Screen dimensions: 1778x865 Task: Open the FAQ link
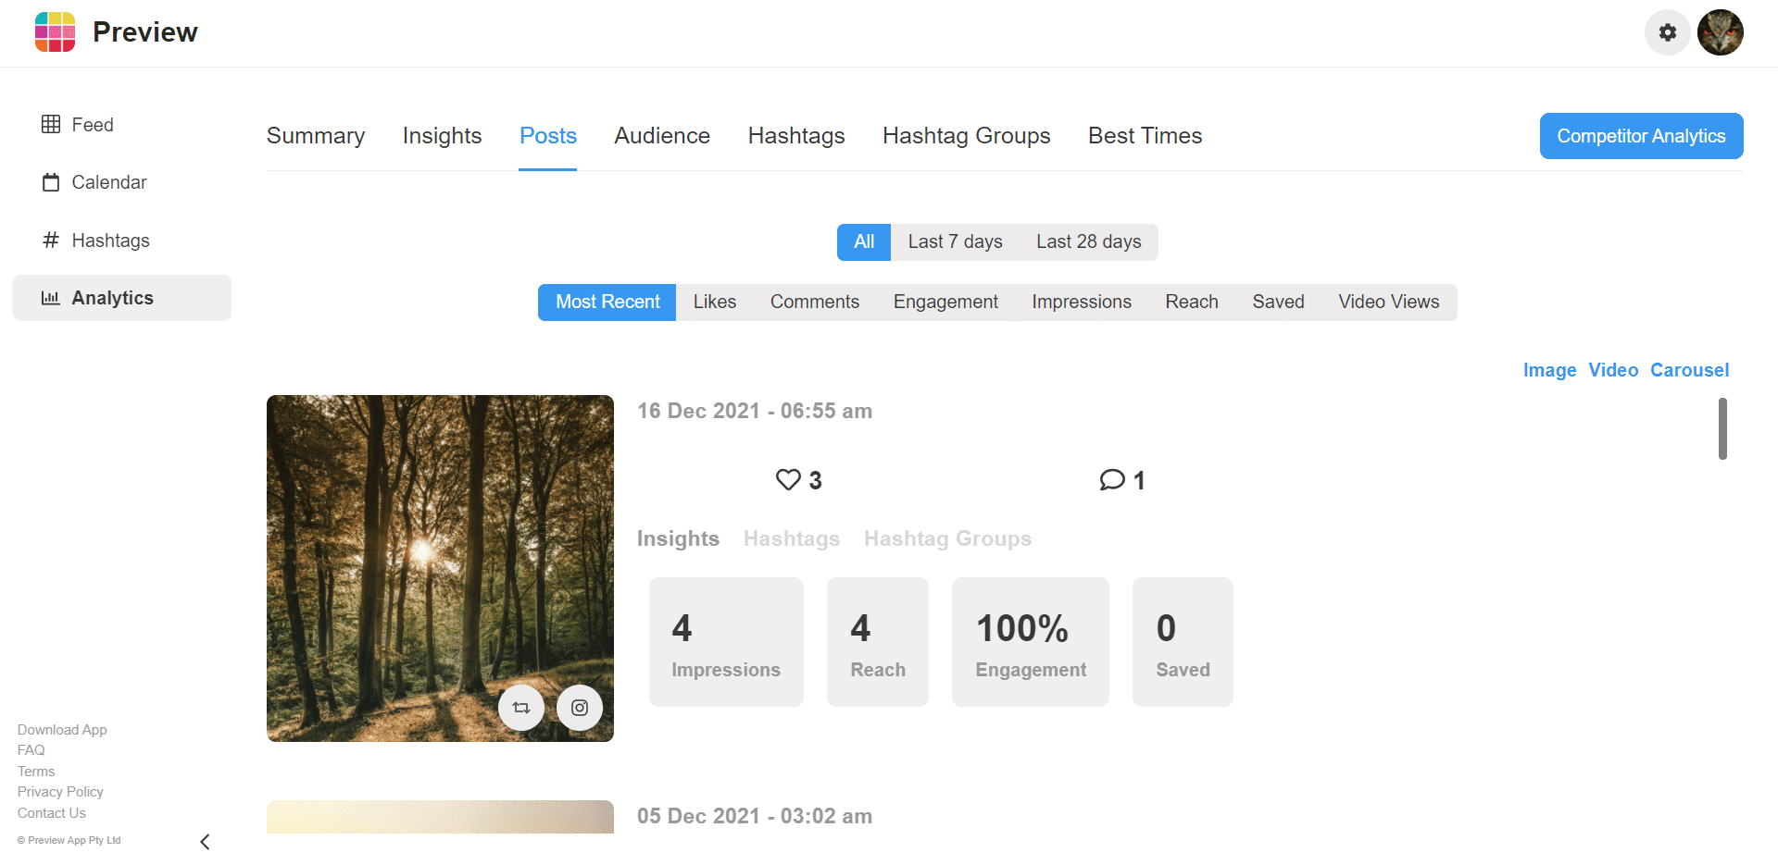point(31,750)
